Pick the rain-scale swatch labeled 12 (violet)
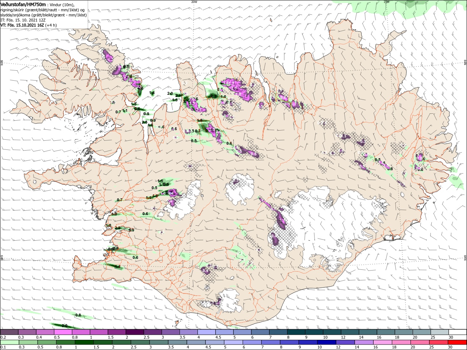 [x=345, y=342]
